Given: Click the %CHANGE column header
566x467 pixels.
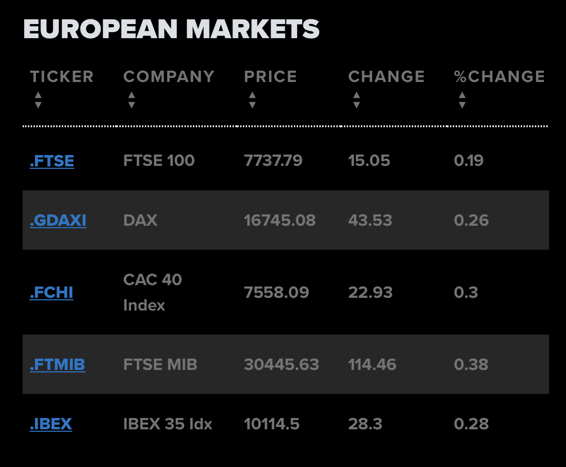Looking at the screenshot, I should [499, 76].
